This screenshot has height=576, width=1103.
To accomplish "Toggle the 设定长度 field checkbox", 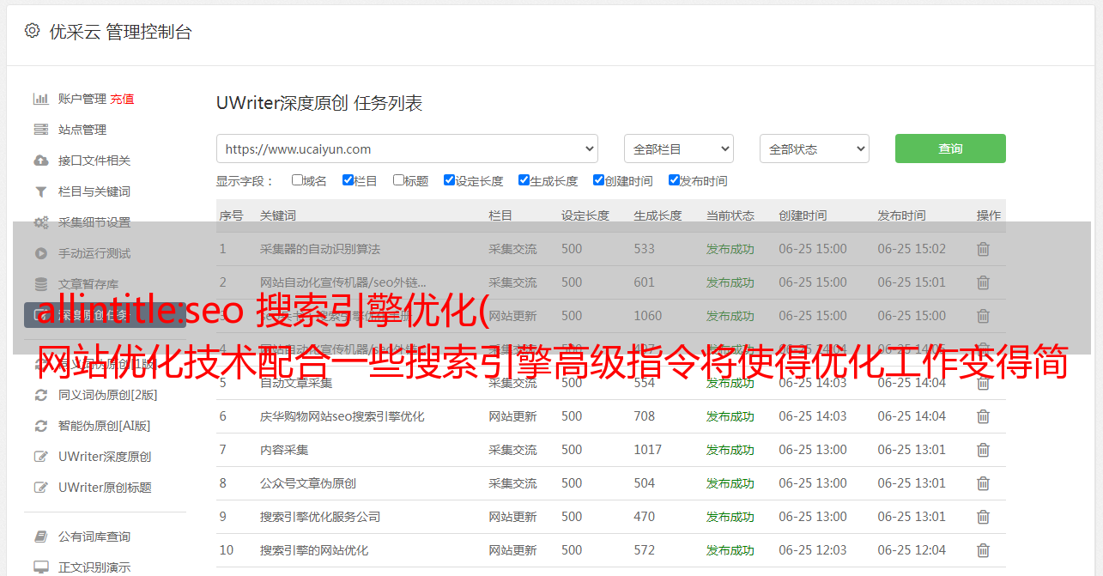I will pos(449,180).
